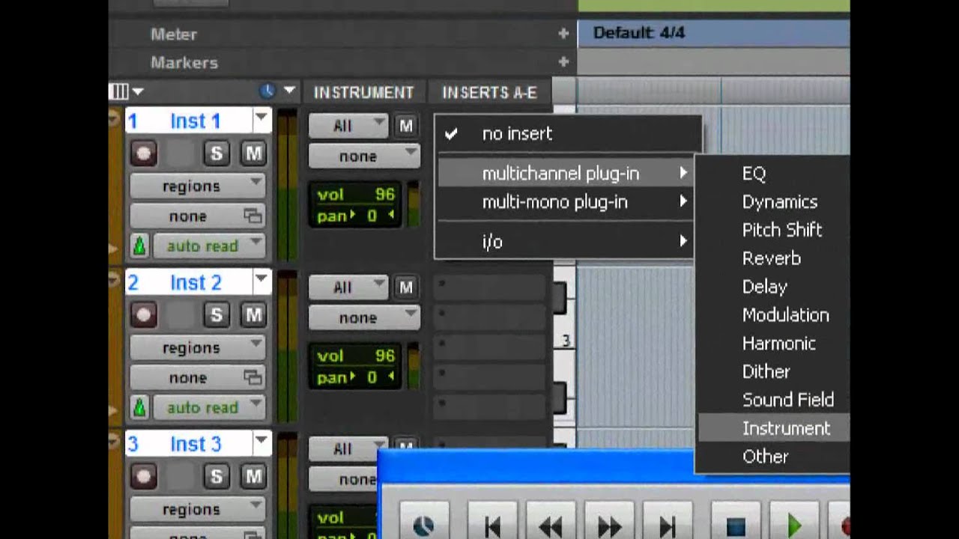Solo the Inst 2 track

217,316
